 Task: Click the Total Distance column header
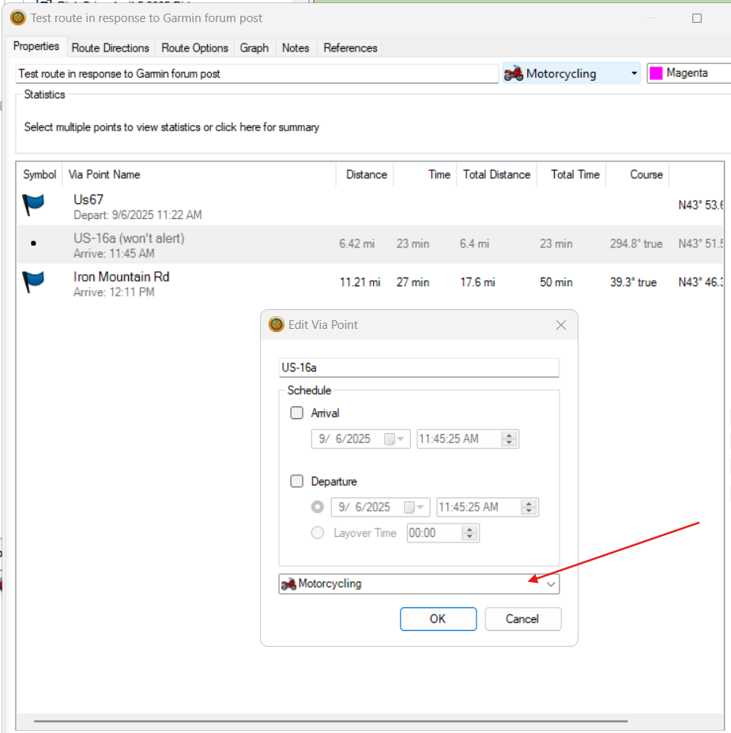(x=496, y=175)
